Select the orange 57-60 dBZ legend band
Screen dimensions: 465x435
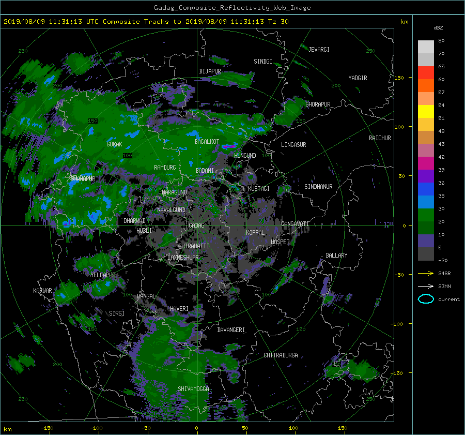pyautogui.click(x=426, y=85)
